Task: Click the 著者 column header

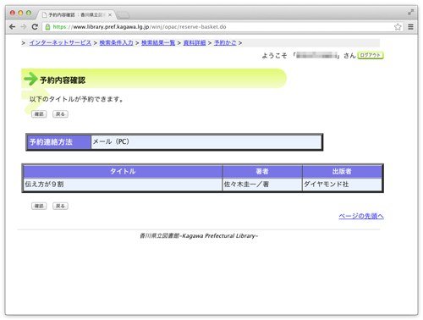Action: click(x=262, y=171)
